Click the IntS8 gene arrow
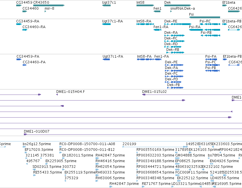 tap(145, 5)
